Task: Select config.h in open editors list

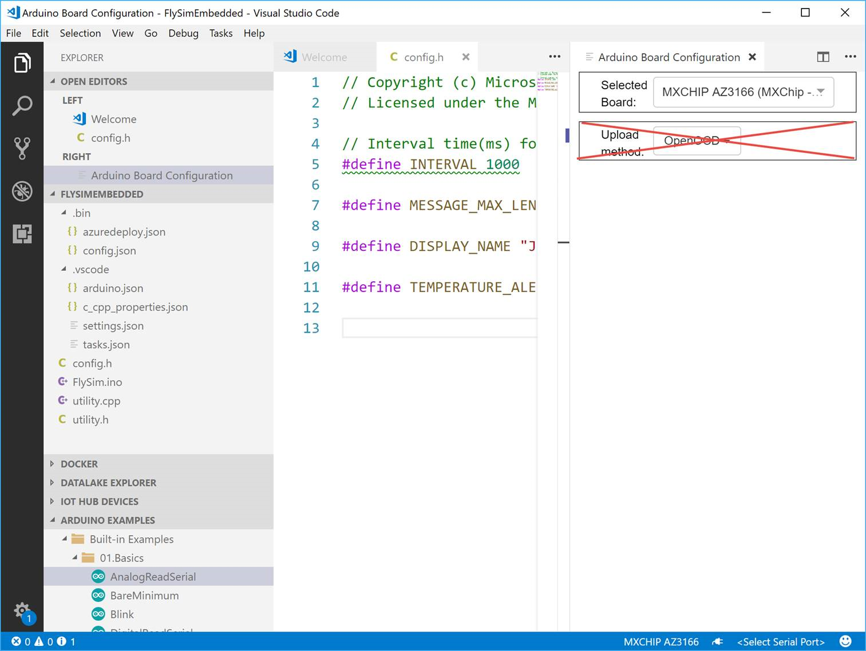Action: point(159,138)
